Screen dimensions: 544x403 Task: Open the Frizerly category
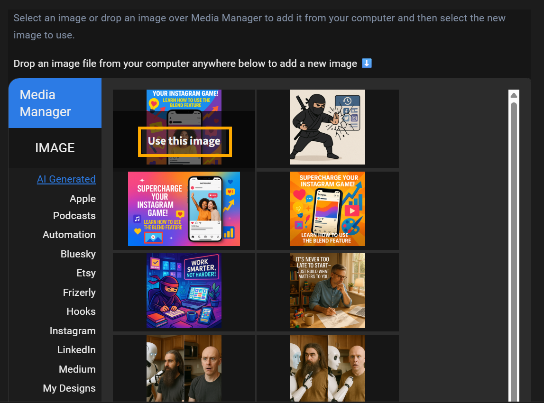point(79,293)
